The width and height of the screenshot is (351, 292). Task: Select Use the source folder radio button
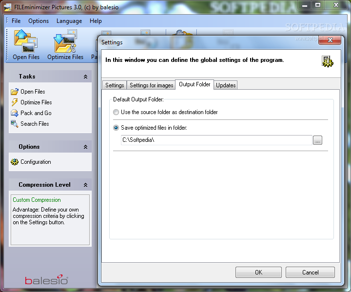click(x=116, y=112)
